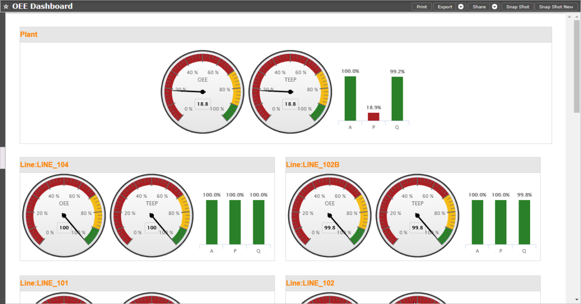Open the Line:LINE_104 section header

point(44,165)
